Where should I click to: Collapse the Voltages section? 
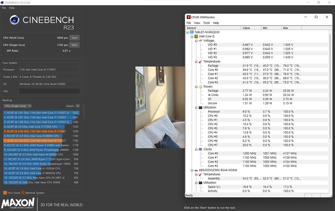click(x=196, y=41)
